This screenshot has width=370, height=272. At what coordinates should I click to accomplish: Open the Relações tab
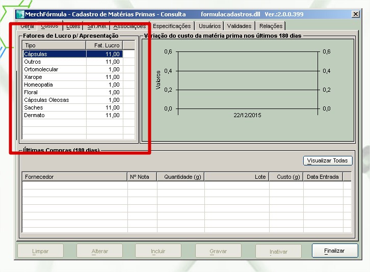[x=271, y=26]
